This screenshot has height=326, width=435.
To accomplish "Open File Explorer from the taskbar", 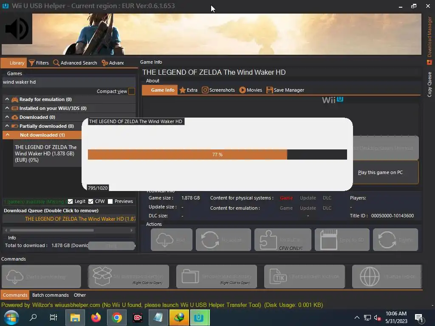I will tap(75, 318).
